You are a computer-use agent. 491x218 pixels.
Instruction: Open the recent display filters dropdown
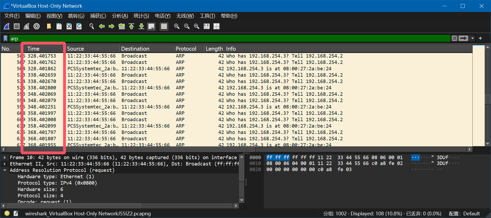coord(472,38)
